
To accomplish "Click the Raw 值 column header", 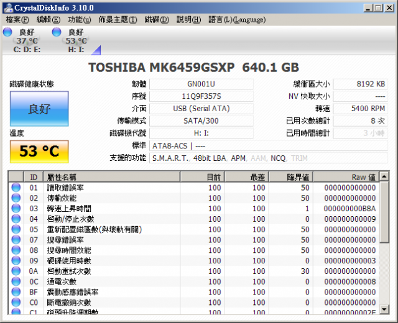I will coord(346,177).
